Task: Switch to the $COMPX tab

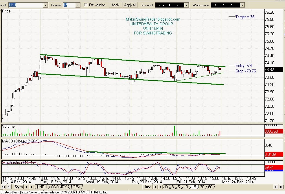Action: pos(59,187)
